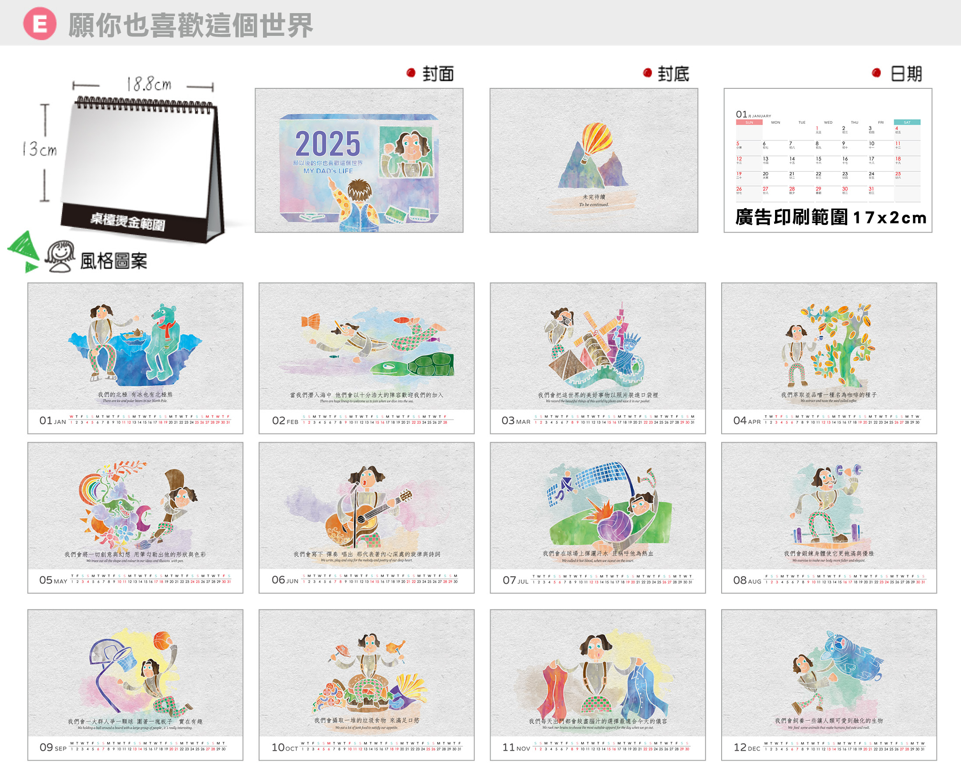This screenshot has width=961, height=779.
Task: Select the 04 APR coffee tree page
Action: click(x=828, y=358)
